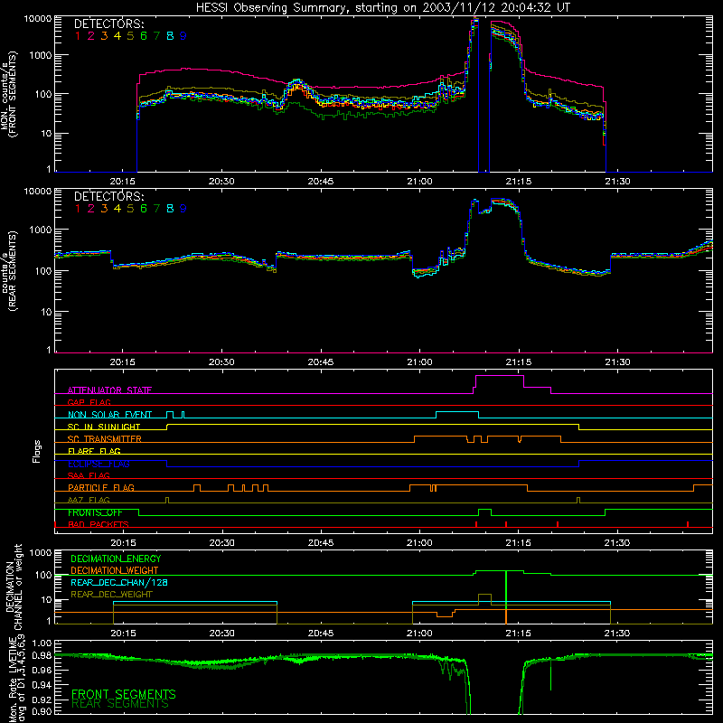Viewport: 723px width, 723px height.
Task: Click 21:00 tick label under front segments plot
Action: [419, 182]
